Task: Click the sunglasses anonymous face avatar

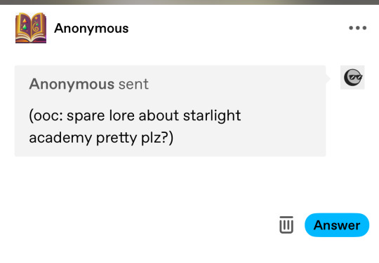Action: (352, 78)
